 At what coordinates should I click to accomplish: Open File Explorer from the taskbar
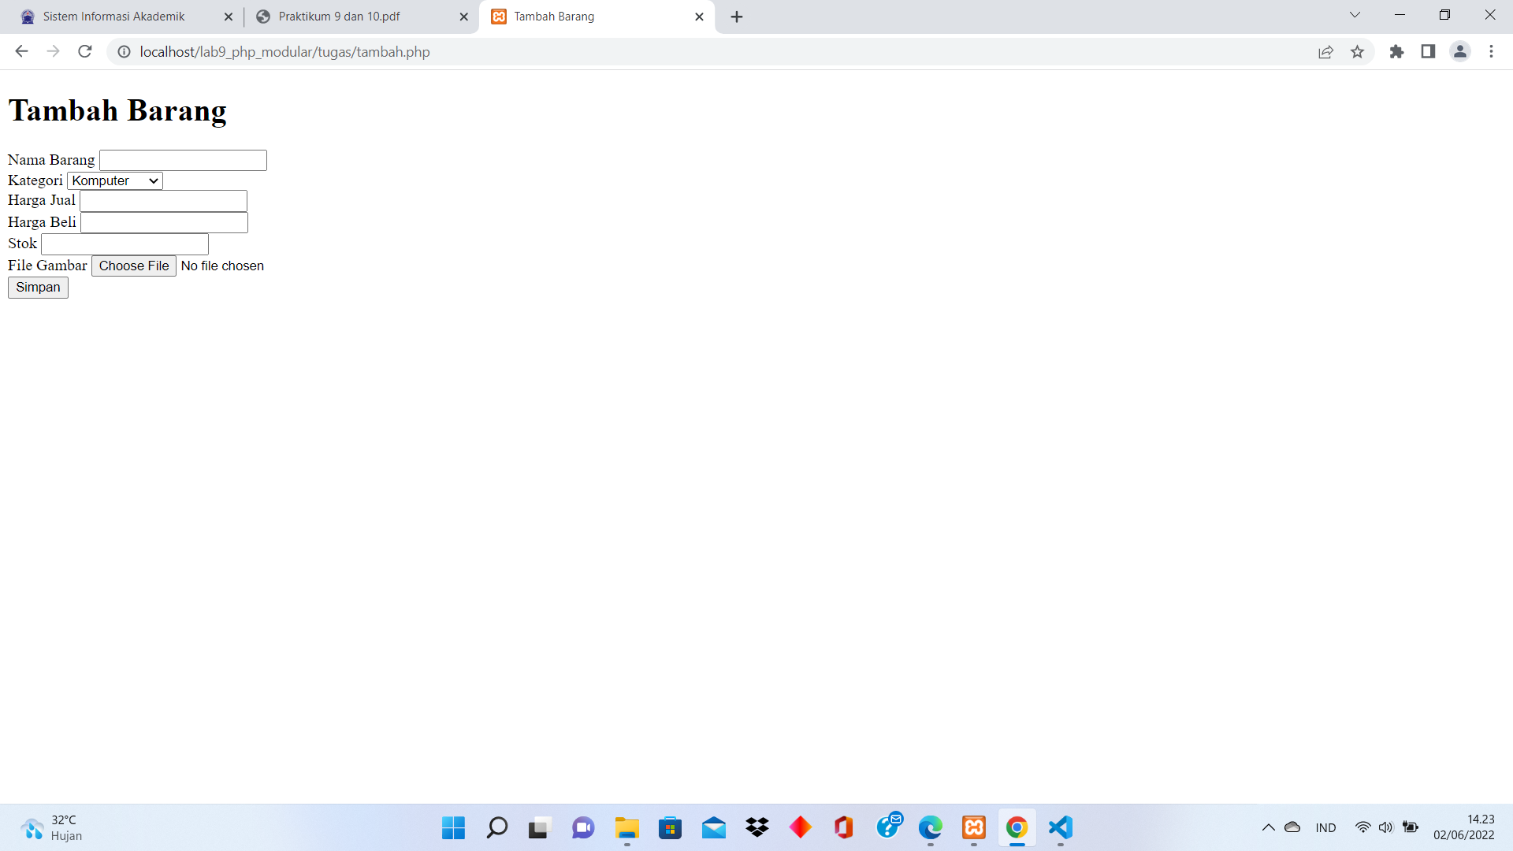point(627,827)
